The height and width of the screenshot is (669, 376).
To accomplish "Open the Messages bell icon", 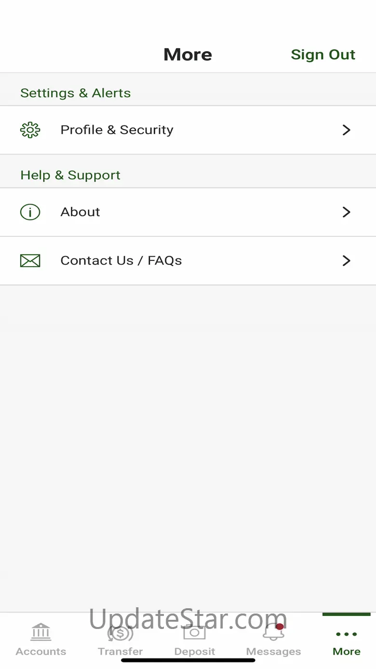I will coord(273,632).
